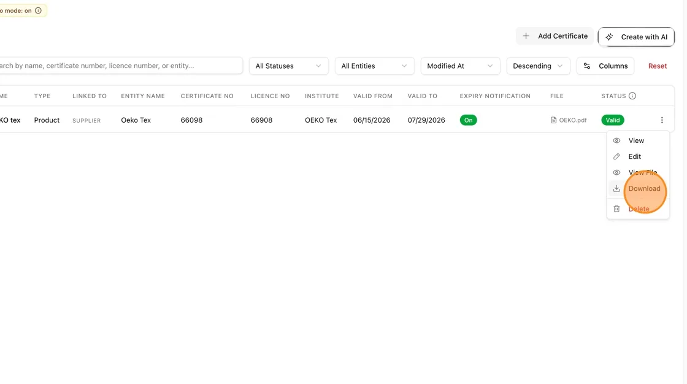Reset all filters with Reset link
Screen dimensions: 687x384
pyautogui.click(x=657, y=66)
